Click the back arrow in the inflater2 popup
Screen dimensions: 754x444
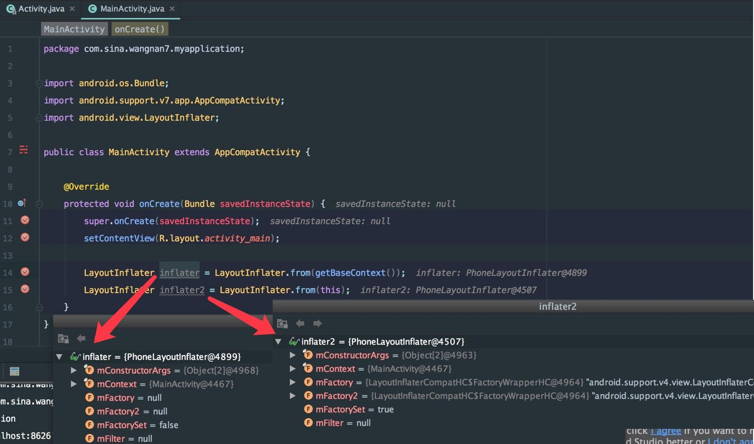point(300,323)
